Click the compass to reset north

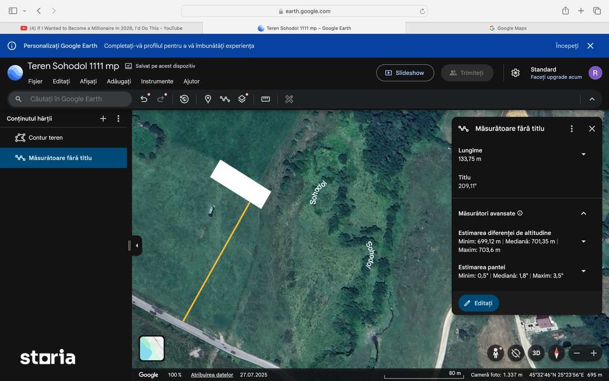click(556, 353)
